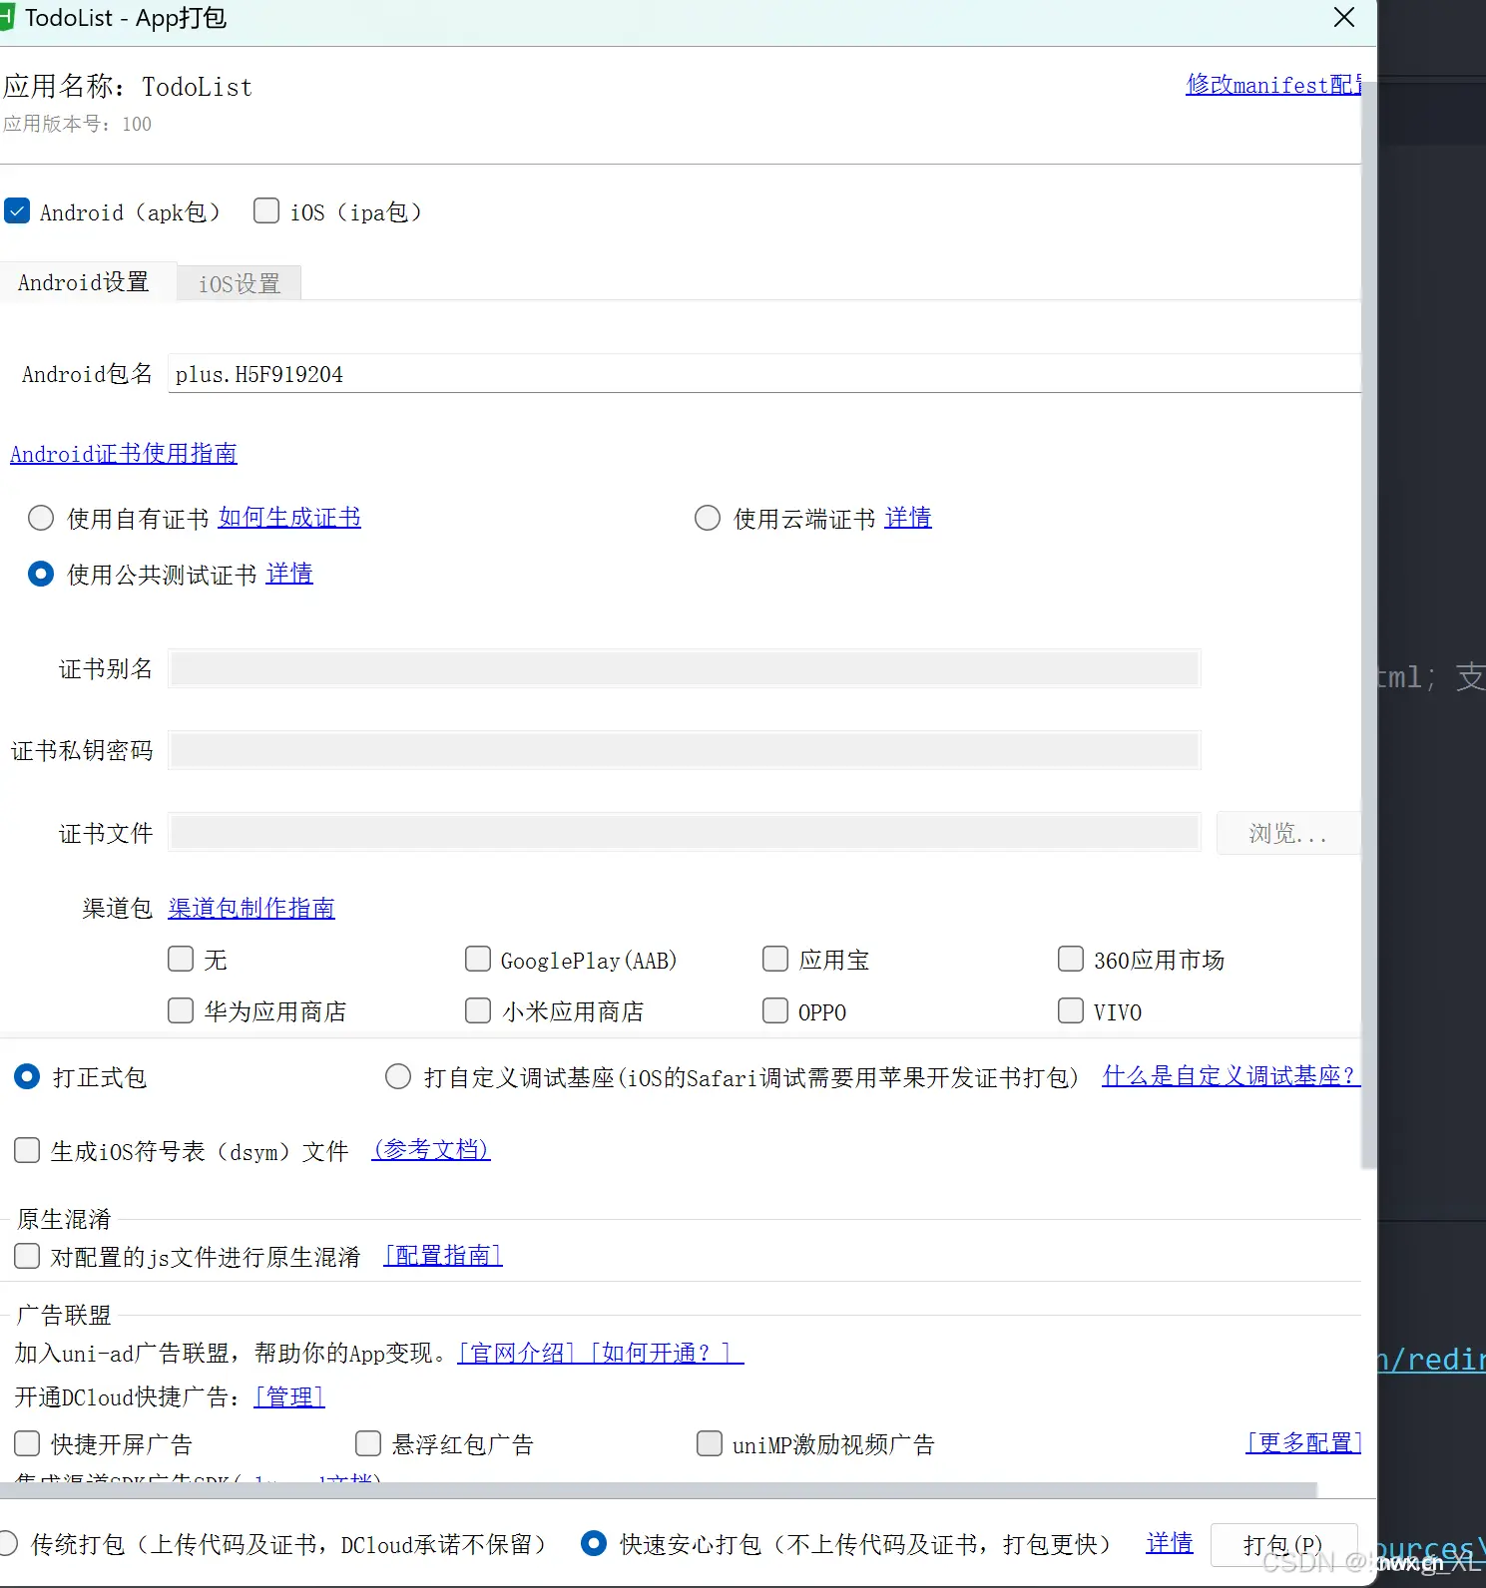This screenshot has height=1588, width=1486.
Task: Check the 360应用市场 checkbox
Action: tap(1071, 959)
